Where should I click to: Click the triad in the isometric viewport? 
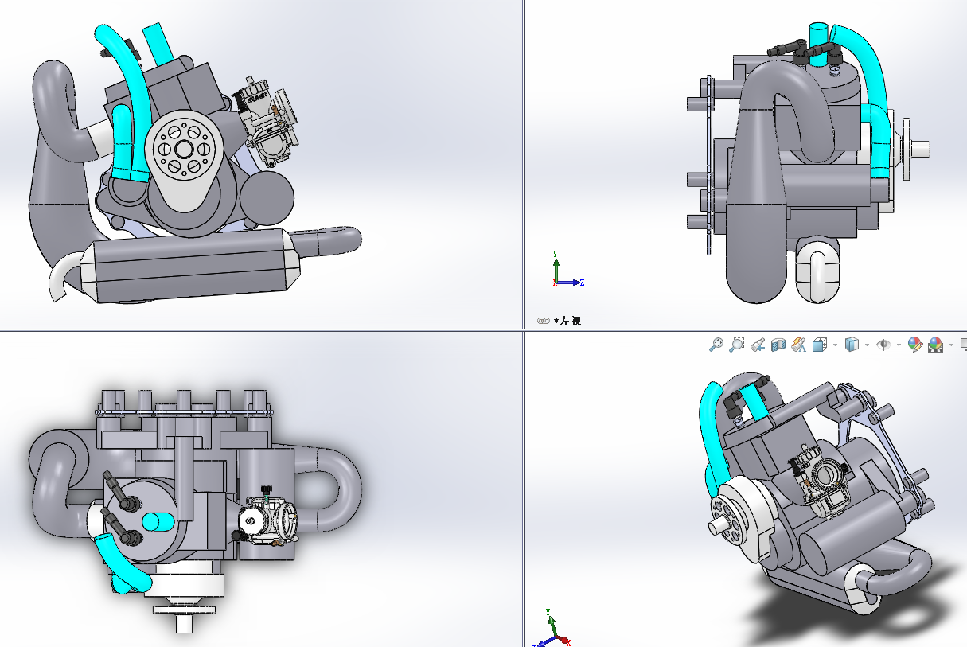click(551, 629)
